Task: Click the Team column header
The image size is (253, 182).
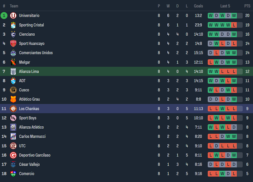Action: [x=14, y=6]
